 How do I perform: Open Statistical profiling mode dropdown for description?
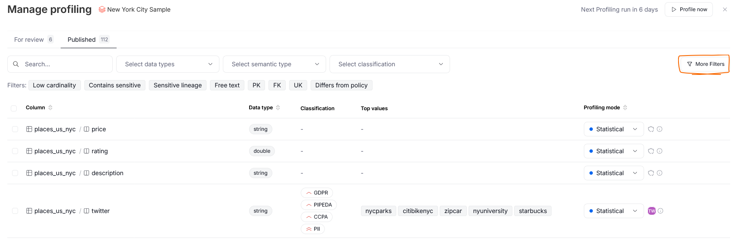tap(614, 173)
